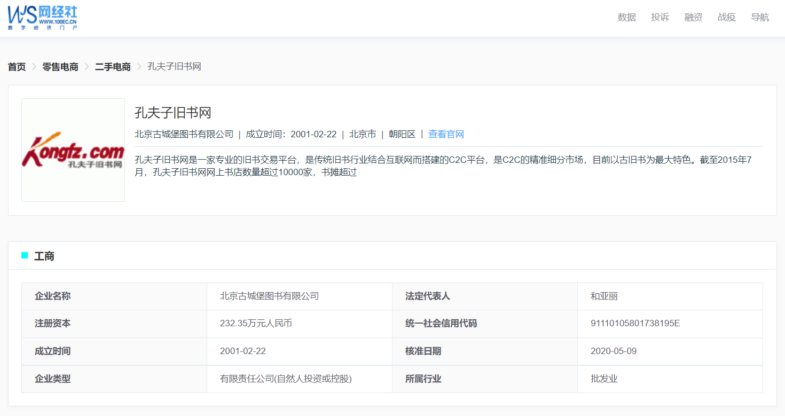Click the Kongfz.com company logo thumbnail
Image resolution: width=785 pixels, height=416 pixels.
(x=73, y=150)
